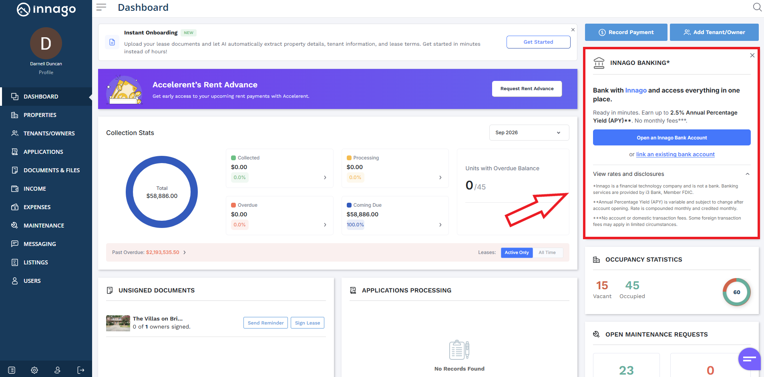The image size is (764, 377).
Task: Click the Past Overdue $2,193,535.50 amount
Action: (x=163, y=252)
